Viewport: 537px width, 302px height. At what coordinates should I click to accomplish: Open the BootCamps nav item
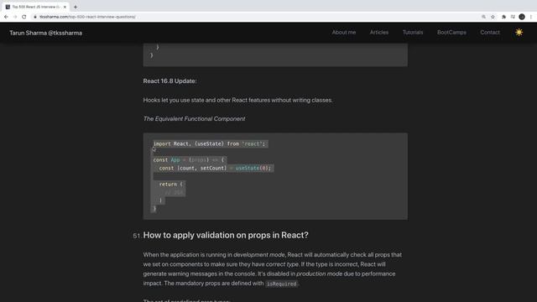[451, 32]
